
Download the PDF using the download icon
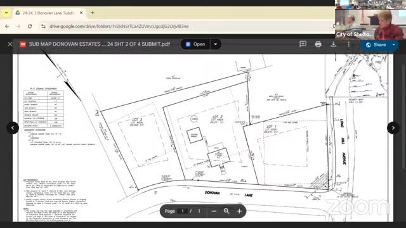tap(334, 44)
